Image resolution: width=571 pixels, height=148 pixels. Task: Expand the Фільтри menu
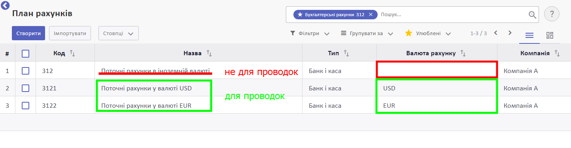click(x=310, y=34)
